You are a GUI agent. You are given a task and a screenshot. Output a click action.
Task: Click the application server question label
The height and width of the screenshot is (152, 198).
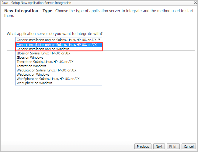55,33
